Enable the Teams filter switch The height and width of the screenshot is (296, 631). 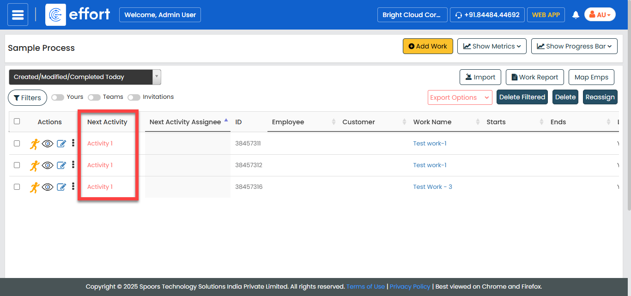(94, 97)
